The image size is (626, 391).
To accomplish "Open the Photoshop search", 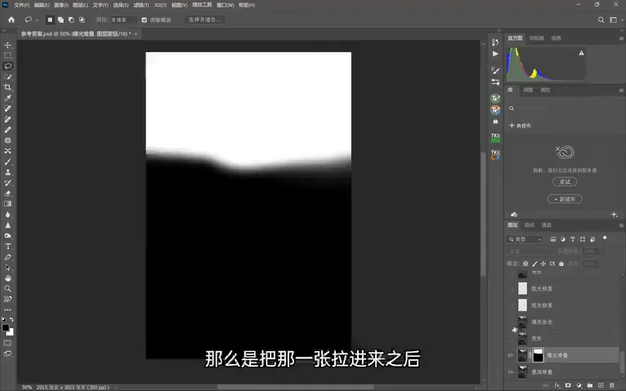I will pyautogui.click(x=601, y=20).
